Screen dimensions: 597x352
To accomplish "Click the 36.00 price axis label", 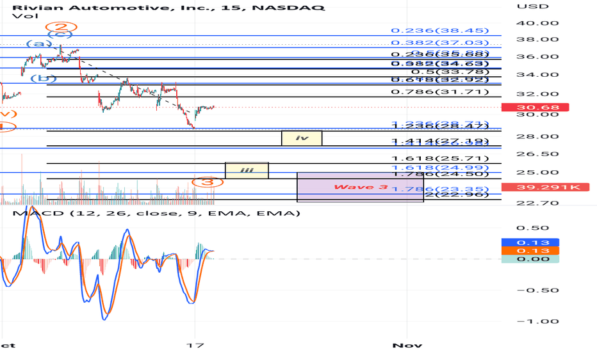I will tap(537, 57).
